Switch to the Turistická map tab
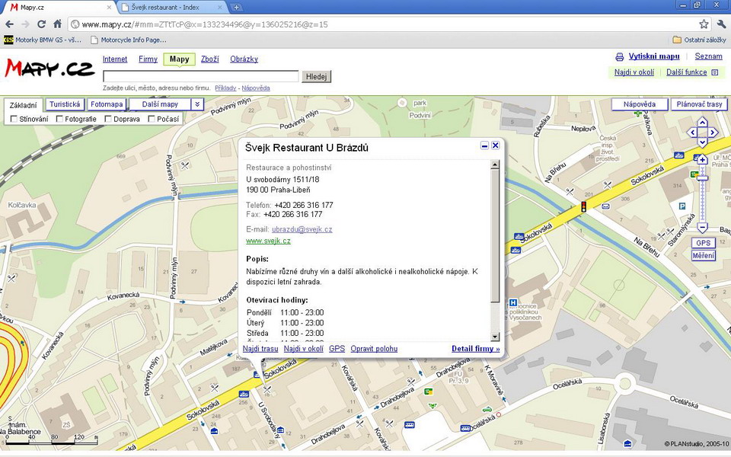 [x=65, y=104]
